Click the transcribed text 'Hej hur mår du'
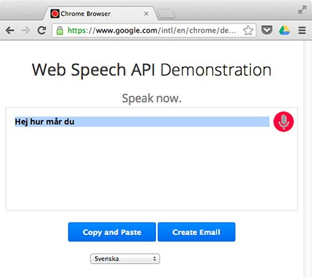Viewport: 312px width, 278px height. tap(45, 122)
